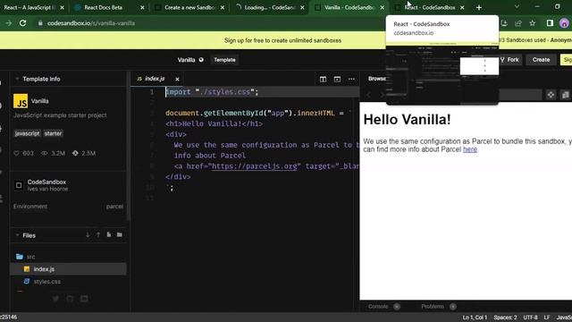This screenshot has width=572, height=322.
Task: Click the parceljs.org URL in the code
Action: click(x=254, y=166)
